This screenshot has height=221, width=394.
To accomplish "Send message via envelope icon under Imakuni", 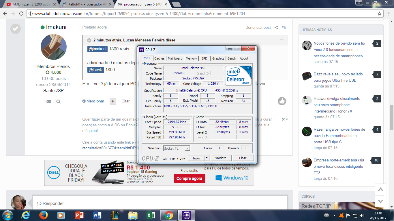I will tap(49, 102).
